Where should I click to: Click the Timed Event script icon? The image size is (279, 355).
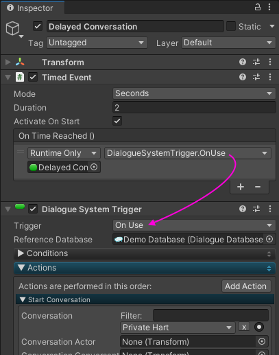click(20, 77)
